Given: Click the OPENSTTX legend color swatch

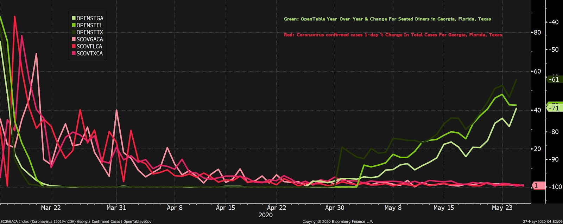Looking at the screenshot, I should 74,32.
